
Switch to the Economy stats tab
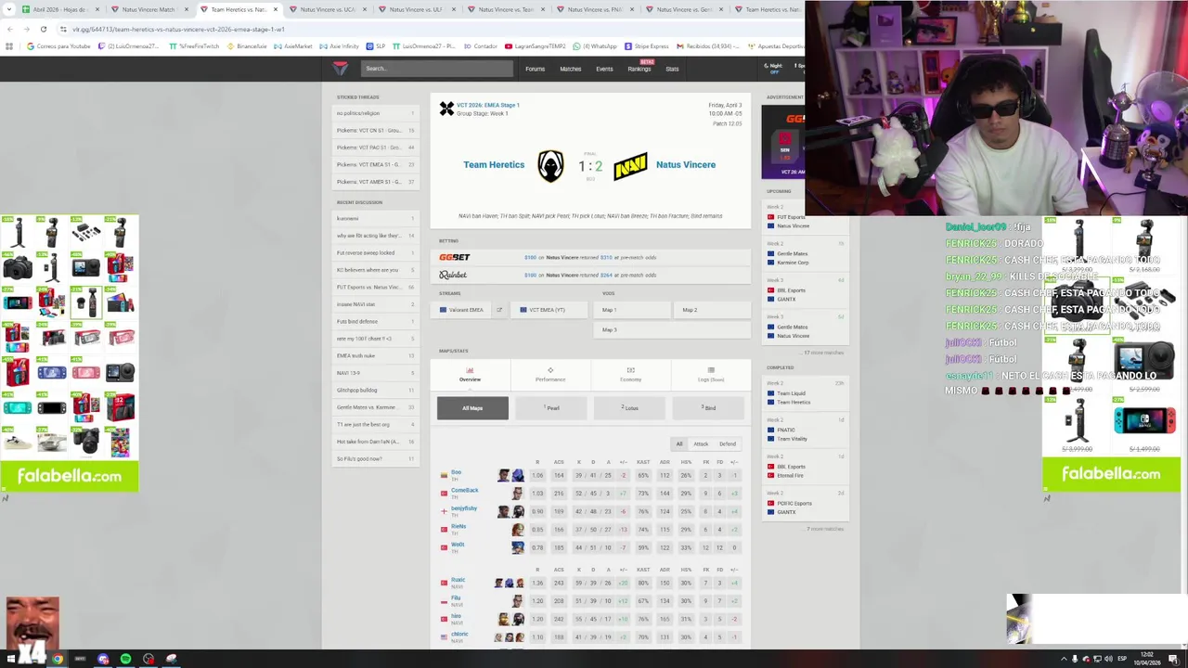point(630,374)
